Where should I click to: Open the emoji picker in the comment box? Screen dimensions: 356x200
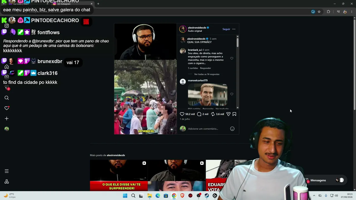[x=232, y=129]
